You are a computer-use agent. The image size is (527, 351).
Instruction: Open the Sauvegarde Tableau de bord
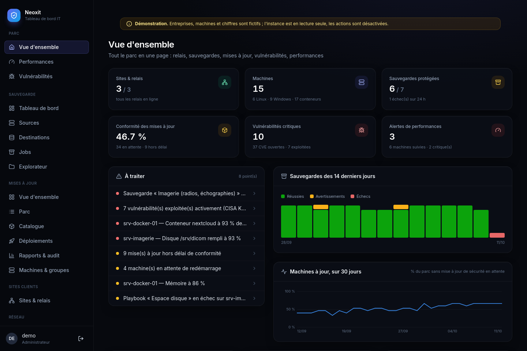pos(46,108)
